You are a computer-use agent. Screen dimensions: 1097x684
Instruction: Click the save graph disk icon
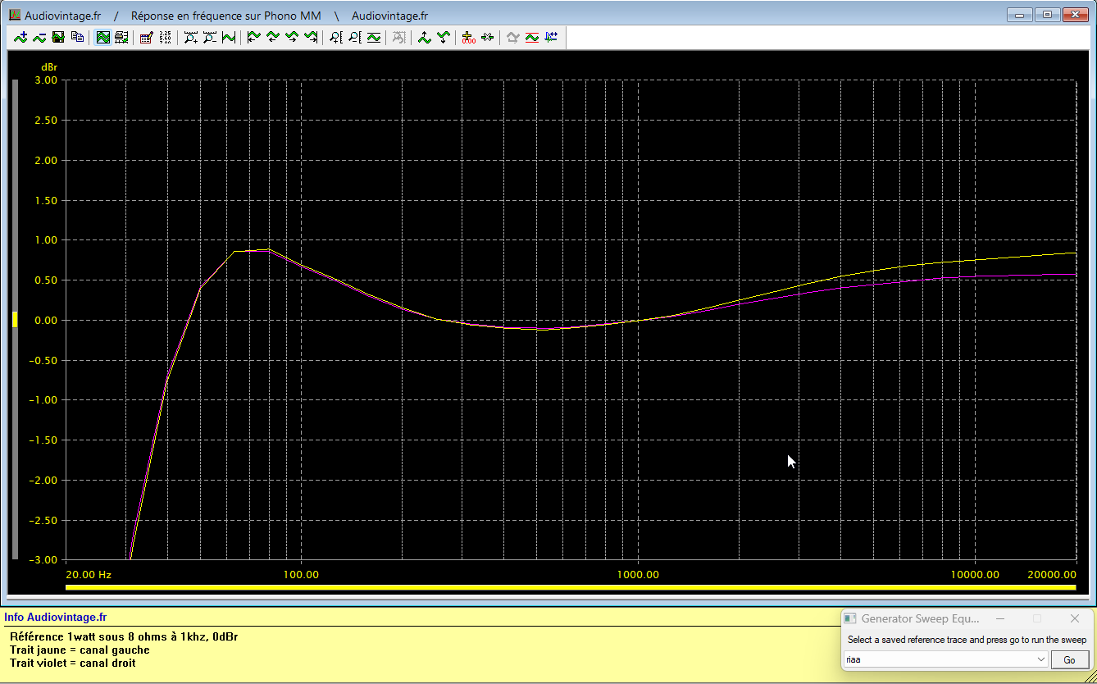58,37
